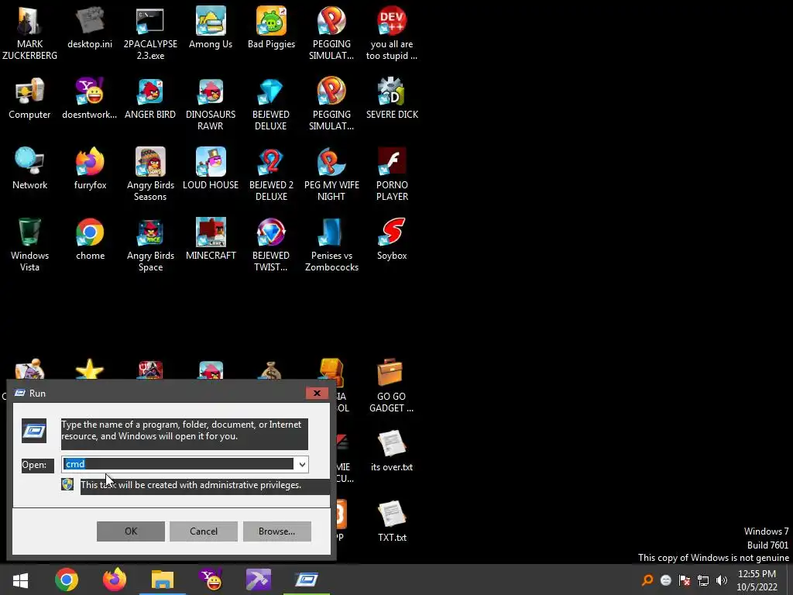The height and width of the screenshot is (595, 793).
Task: Click the round face tray icon
Action: pos(665,580)
